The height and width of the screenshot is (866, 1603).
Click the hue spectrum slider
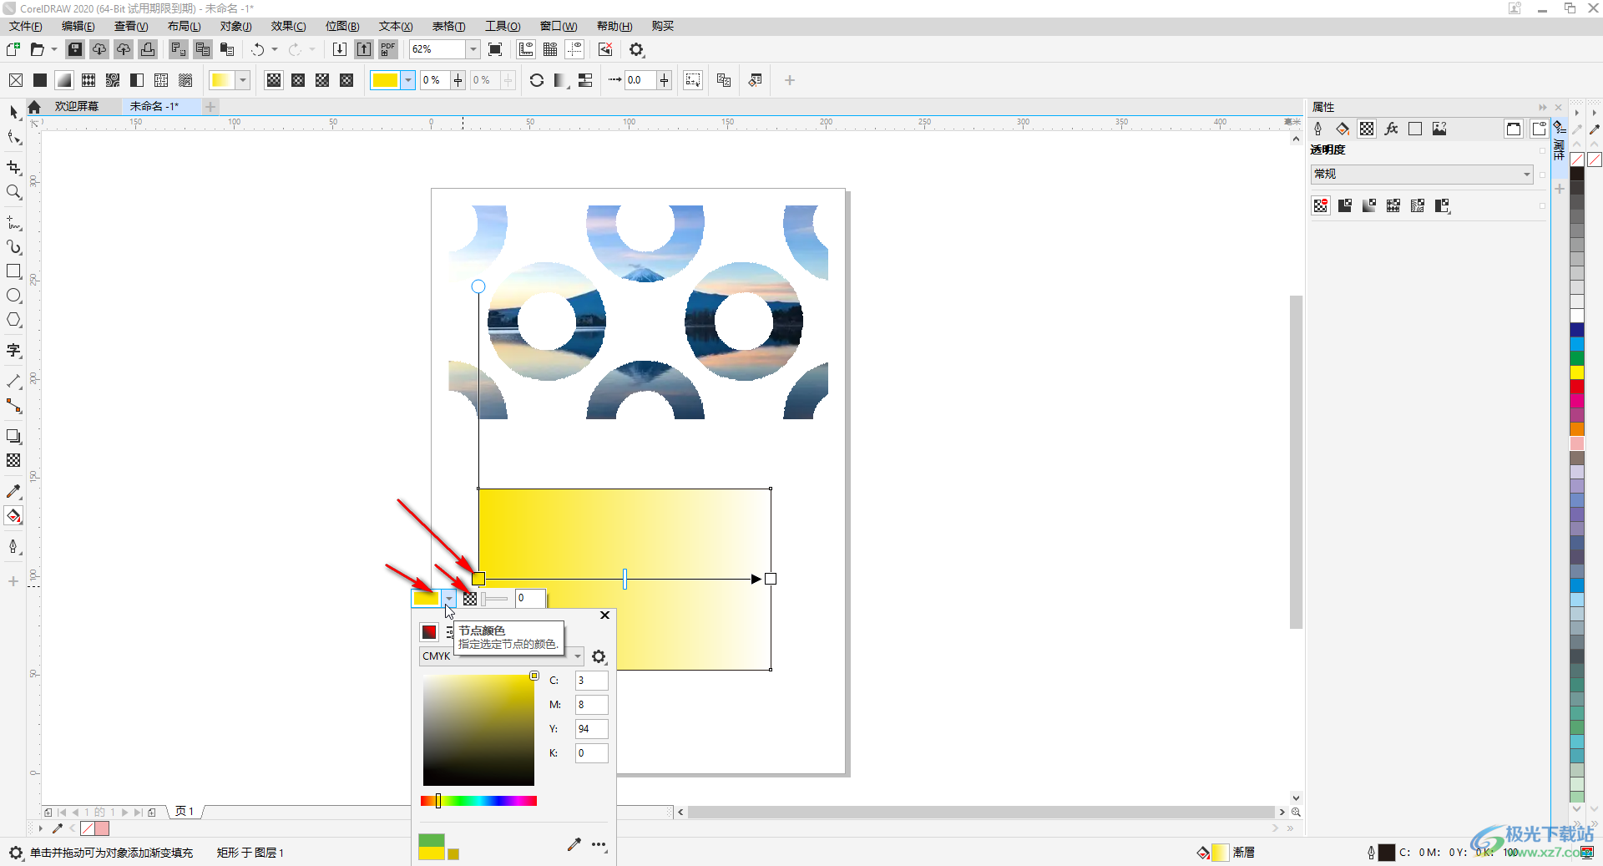(478, 801)
